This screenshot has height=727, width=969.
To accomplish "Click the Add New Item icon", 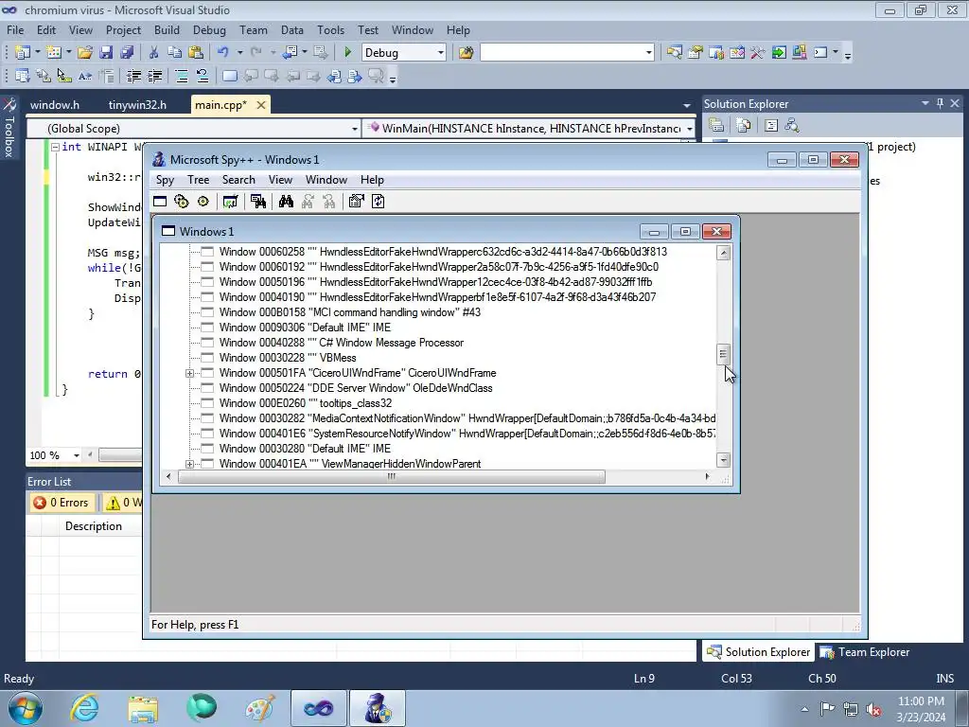I will tap(54, 53).
